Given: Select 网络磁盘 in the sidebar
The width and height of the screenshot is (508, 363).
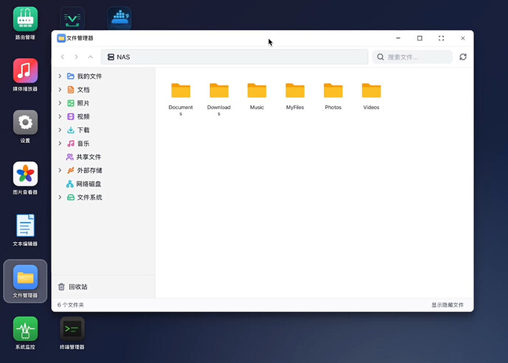Looking at the screenshot, I should [88, 184].
